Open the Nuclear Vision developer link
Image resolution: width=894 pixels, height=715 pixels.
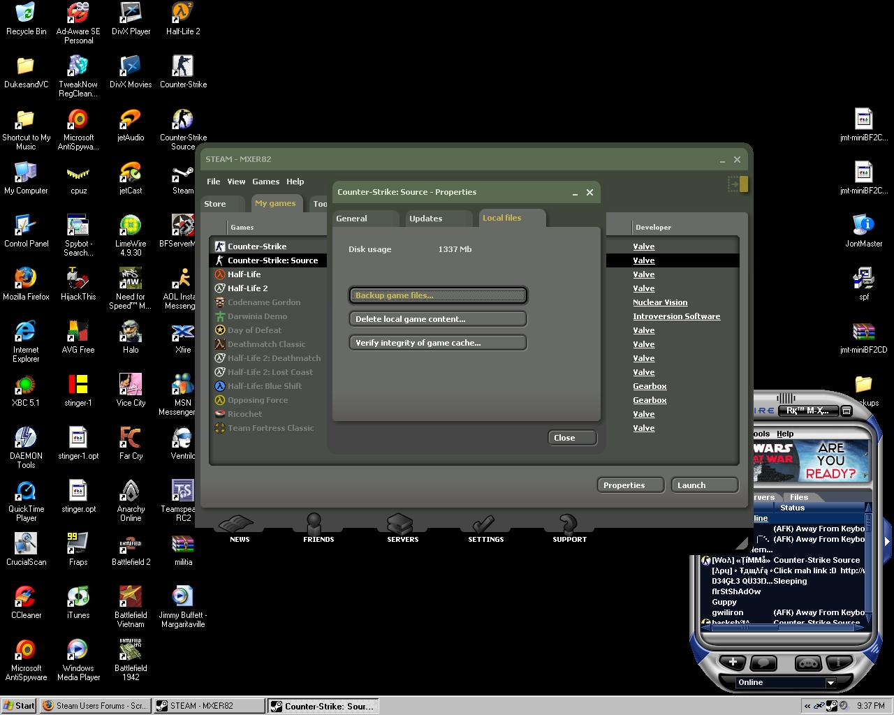tap(660, 302)
